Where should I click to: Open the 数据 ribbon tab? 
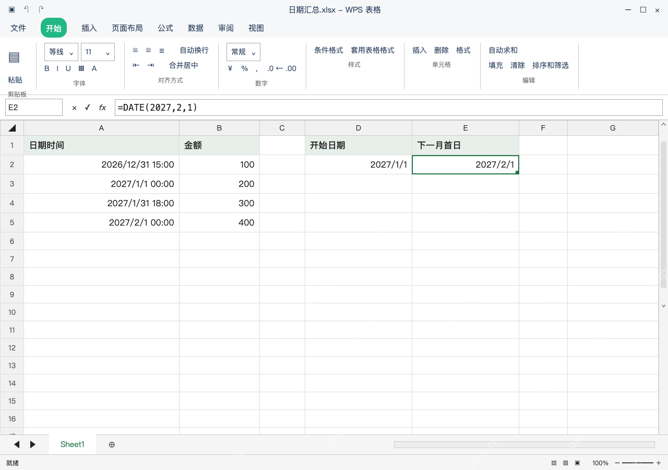click(x=196, y=28)
